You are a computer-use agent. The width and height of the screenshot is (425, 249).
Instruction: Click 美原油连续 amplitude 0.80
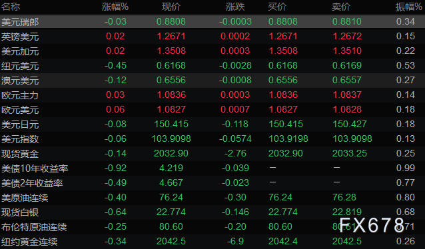[406, 197]
